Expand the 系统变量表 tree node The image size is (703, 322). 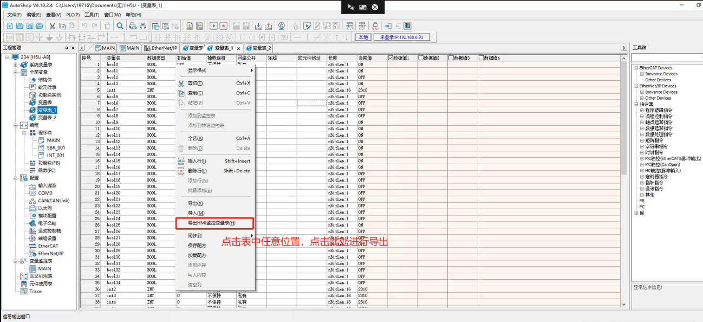[x=16, y=65]
